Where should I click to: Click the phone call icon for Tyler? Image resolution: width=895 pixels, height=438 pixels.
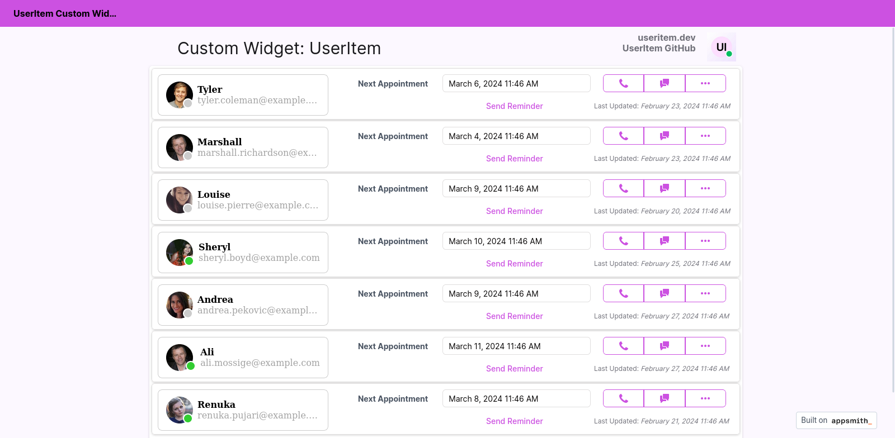[x=623, y=83]
